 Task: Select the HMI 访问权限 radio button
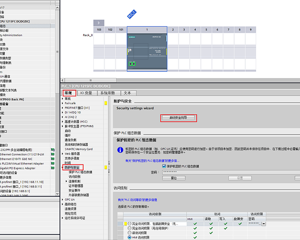130,237
